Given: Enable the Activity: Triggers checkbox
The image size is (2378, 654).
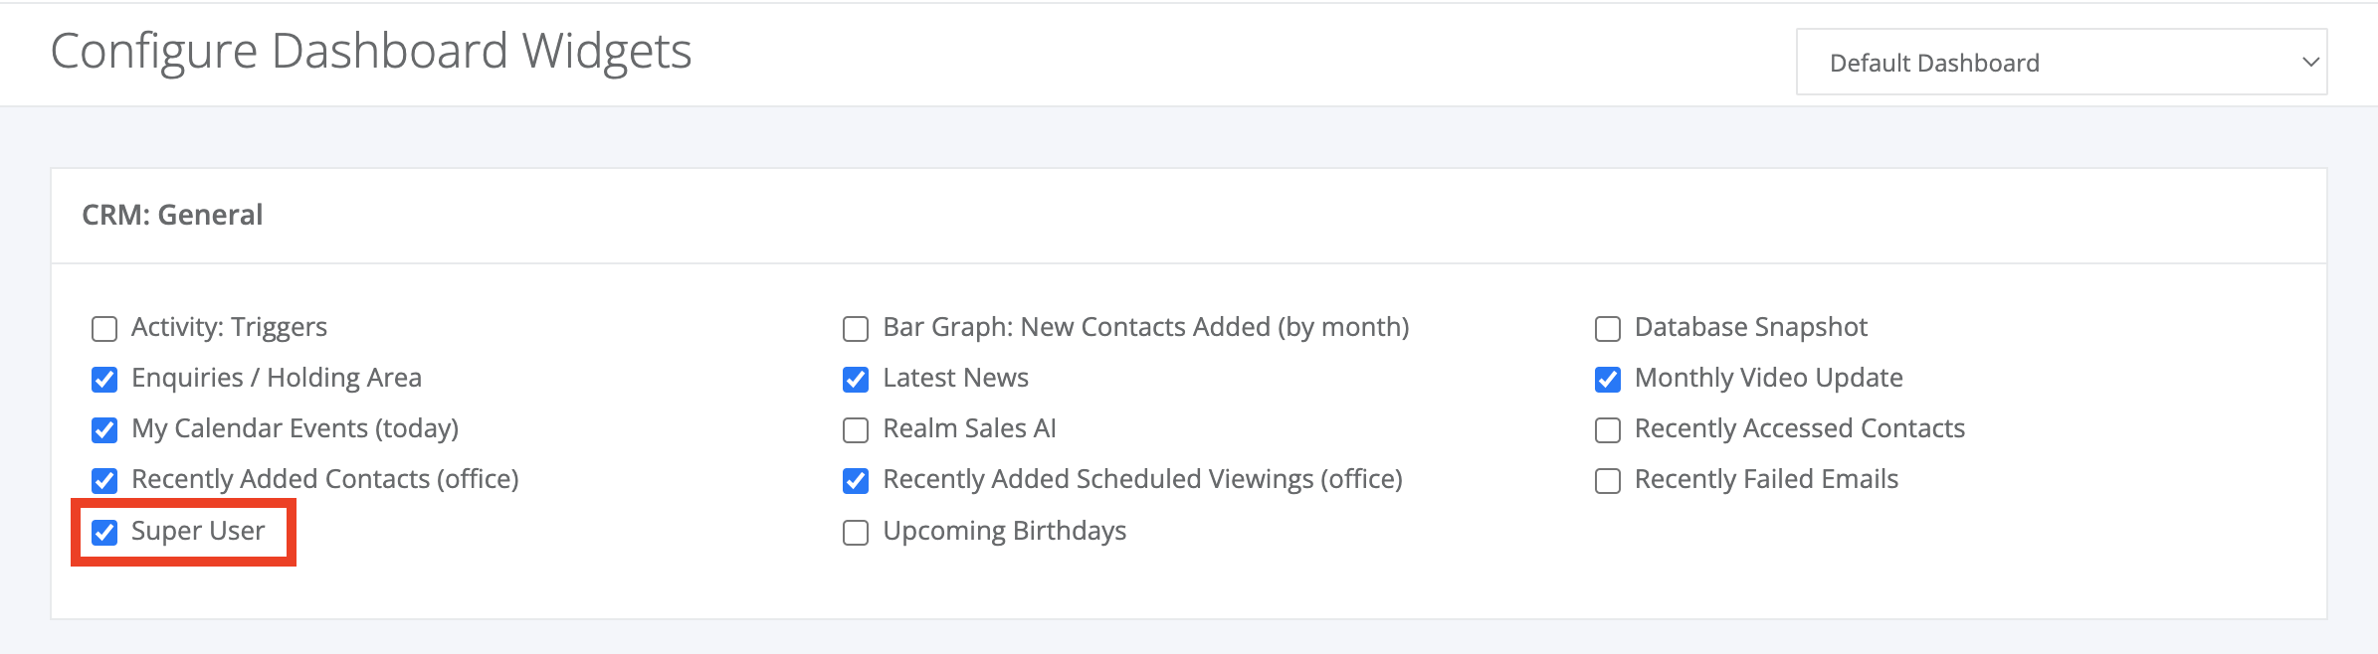Looking at the screenshot, I should [x=104, y=329].
